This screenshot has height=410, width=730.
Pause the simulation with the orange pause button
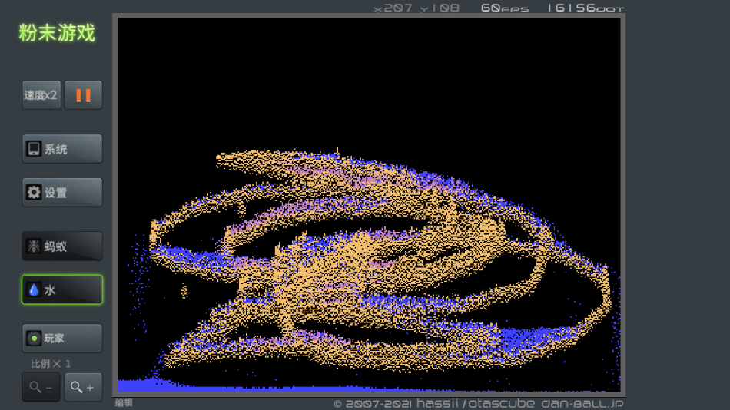pyautogui.click(x=83, y=95)
